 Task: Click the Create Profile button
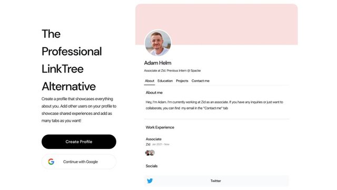(x=79, y=142)
